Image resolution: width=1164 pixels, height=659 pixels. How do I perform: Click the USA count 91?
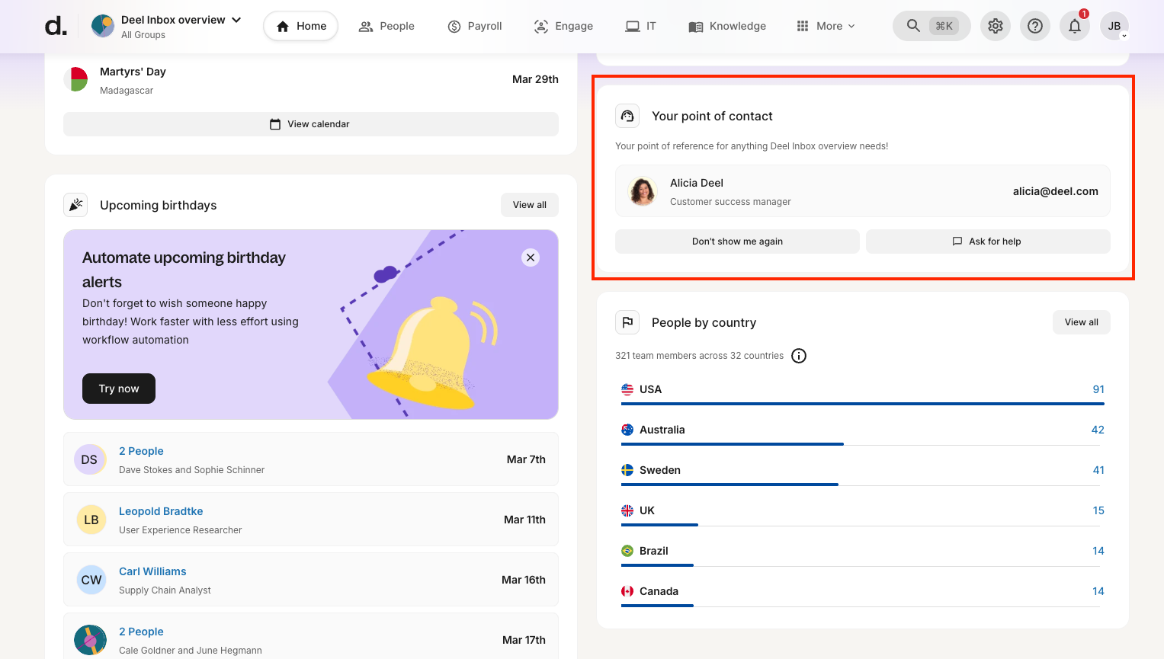[1098, 389]
